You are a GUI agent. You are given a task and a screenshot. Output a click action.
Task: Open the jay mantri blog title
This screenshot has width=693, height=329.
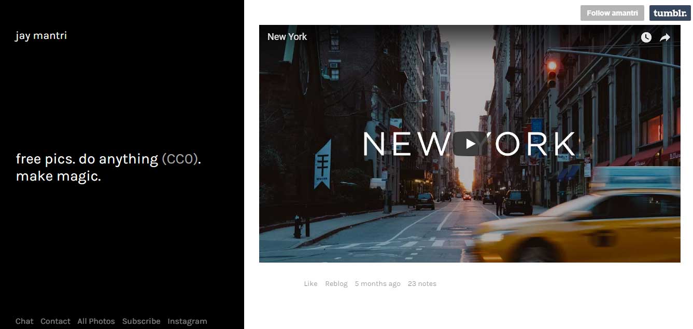41,36
